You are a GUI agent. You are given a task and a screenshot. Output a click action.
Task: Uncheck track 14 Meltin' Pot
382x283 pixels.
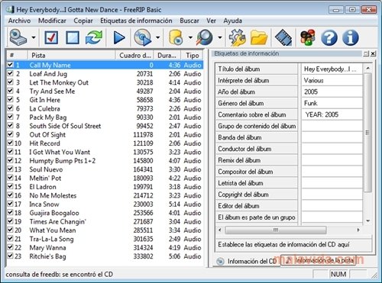(10, 178)
